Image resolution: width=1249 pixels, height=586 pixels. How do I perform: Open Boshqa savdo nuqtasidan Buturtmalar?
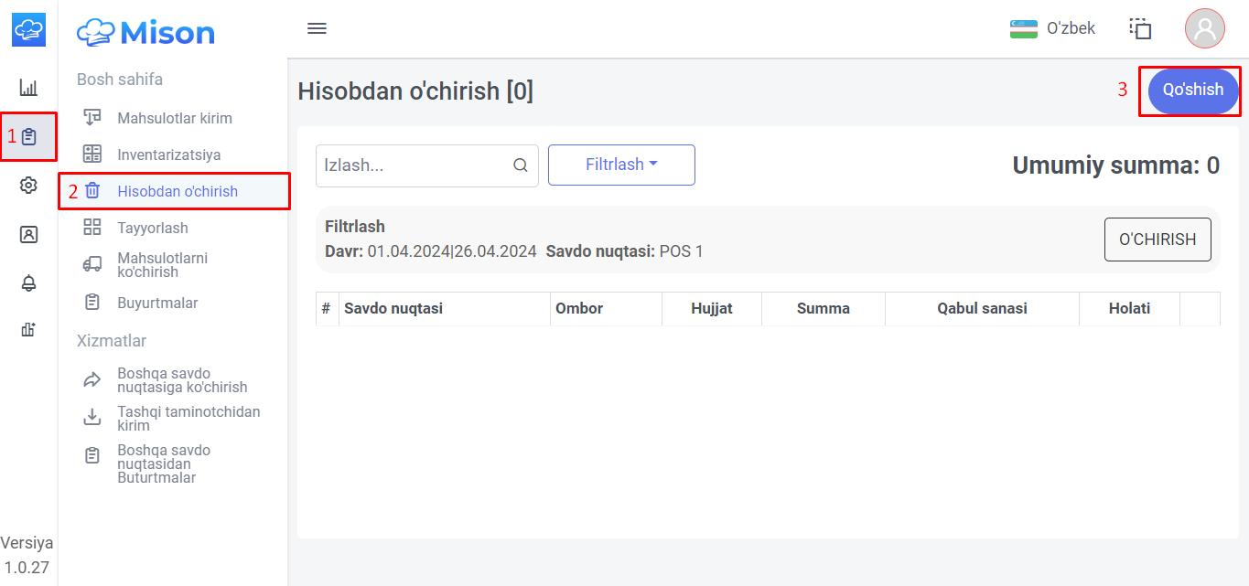click(175, 463)
